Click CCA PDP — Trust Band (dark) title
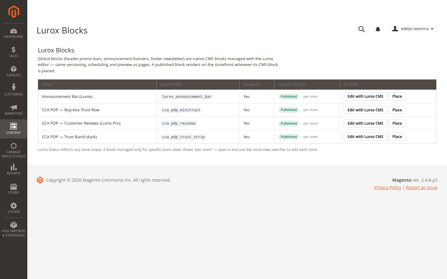The height and width of the screenshot is (279, 447). pyautogui.click(x=69, y=137)
